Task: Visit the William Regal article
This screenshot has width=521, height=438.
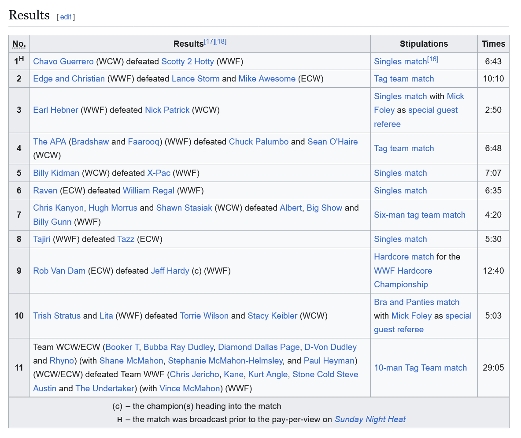Action: pos(148,190)
